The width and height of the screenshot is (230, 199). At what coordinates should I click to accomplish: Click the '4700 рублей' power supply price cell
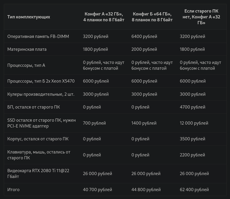click(x=193, y=107)
